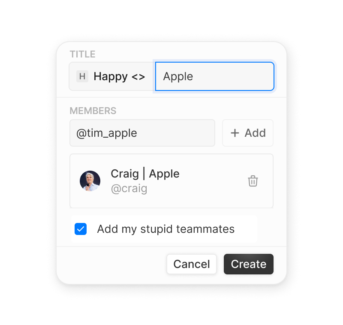Viewport: 343px width, 325px height.
Task: Focus the Apple title input field
Action: 215,76
